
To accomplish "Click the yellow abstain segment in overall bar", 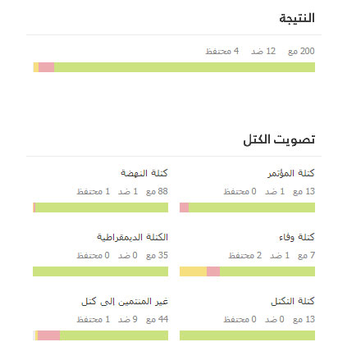I will point(36,67).
